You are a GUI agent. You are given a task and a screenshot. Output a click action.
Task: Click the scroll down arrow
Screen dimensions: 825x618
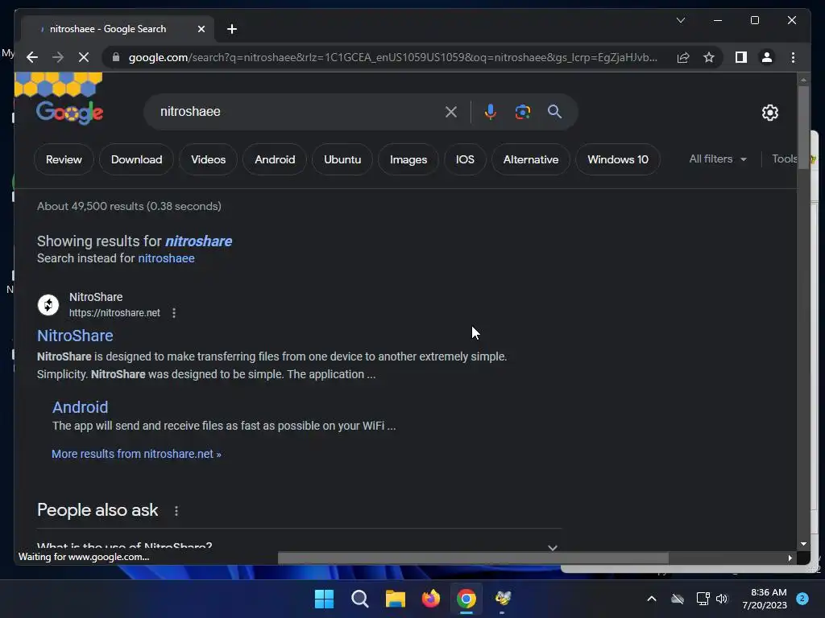(x=803, y=544)
